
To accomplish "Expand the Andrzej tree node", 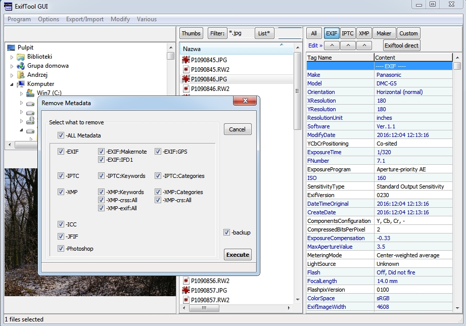I will tap(12, 75).
